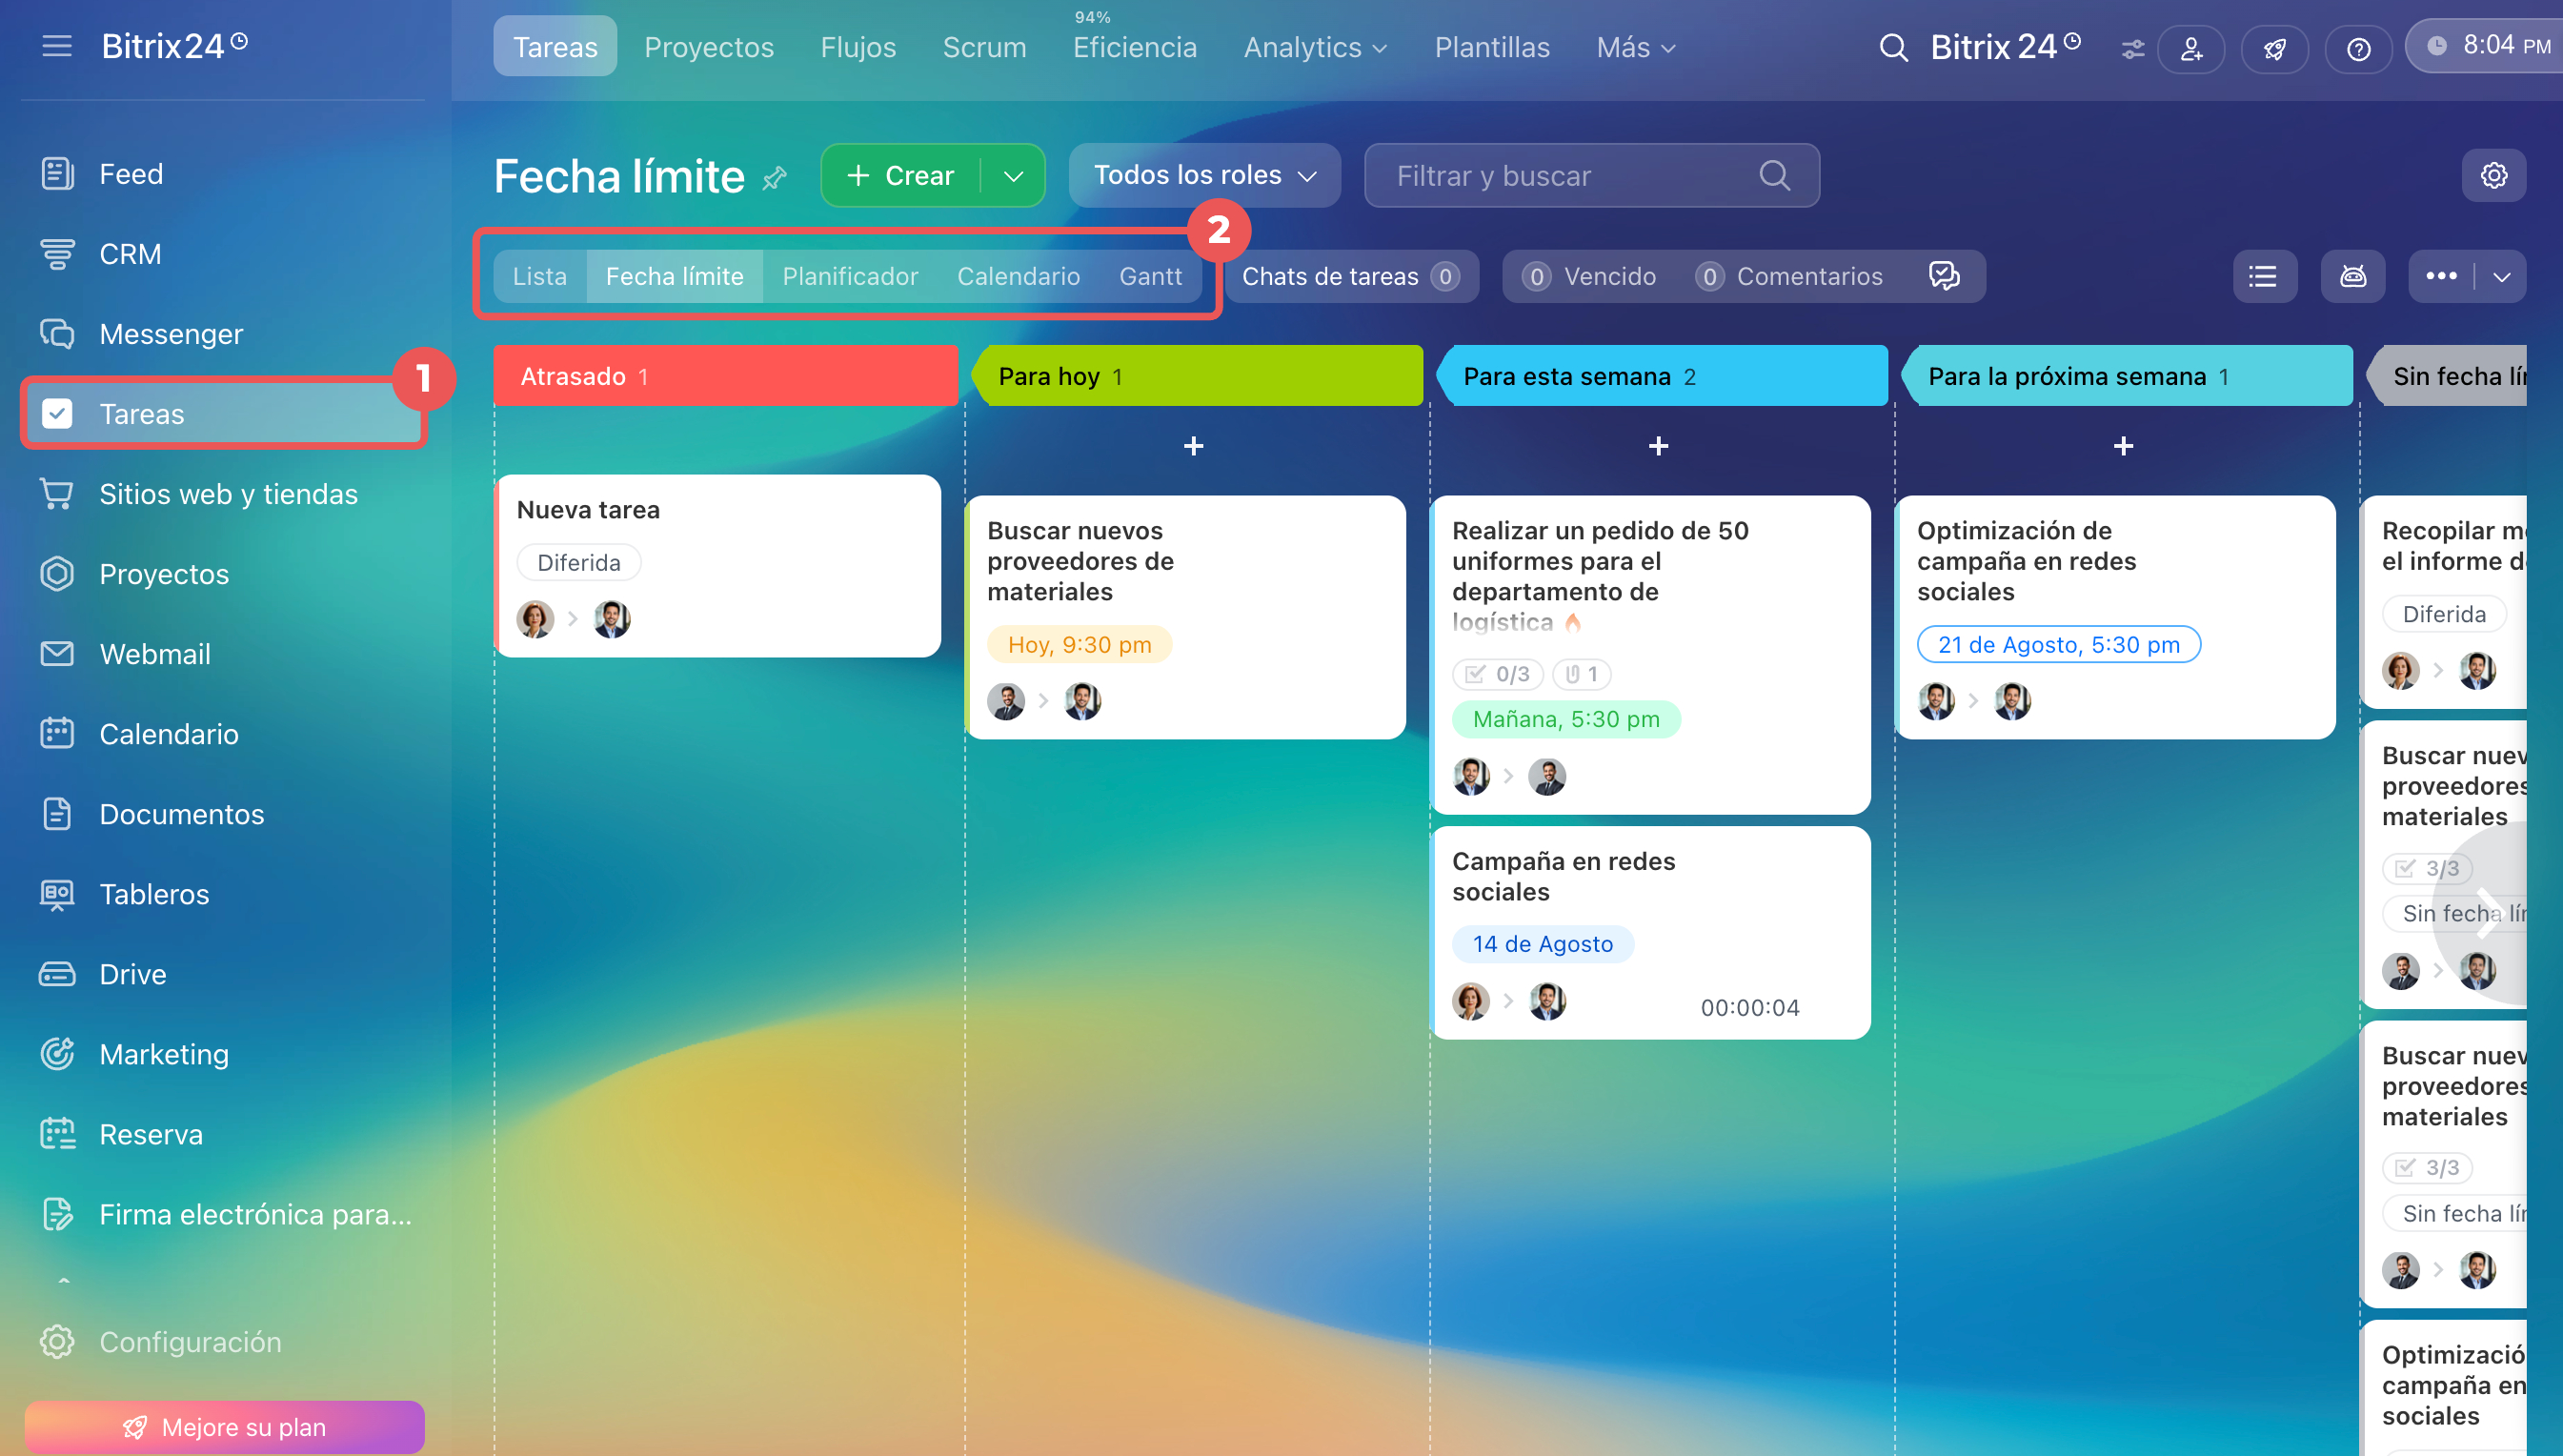Image resolution: width=2563 pixels, height=1456 pixels.
Task: Click the Filtrar y buscar input field
Action: pyautogui.click(x=1591, y=175)
